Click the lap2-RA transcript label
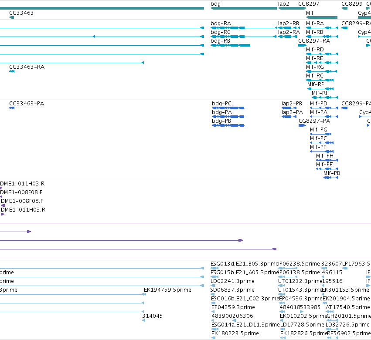The width and height of the screenshot is (371, 340). point(289,32)
